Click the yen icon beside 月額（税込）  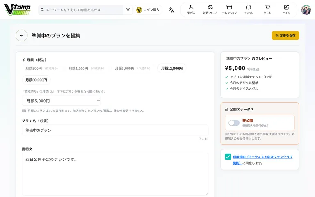pyautogui.click(x=23, y=60)
